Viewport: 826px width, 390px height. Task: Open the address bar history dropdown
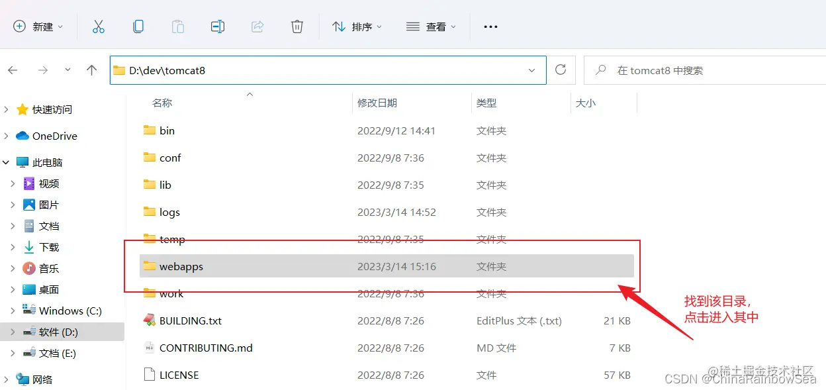coord(531,70)
